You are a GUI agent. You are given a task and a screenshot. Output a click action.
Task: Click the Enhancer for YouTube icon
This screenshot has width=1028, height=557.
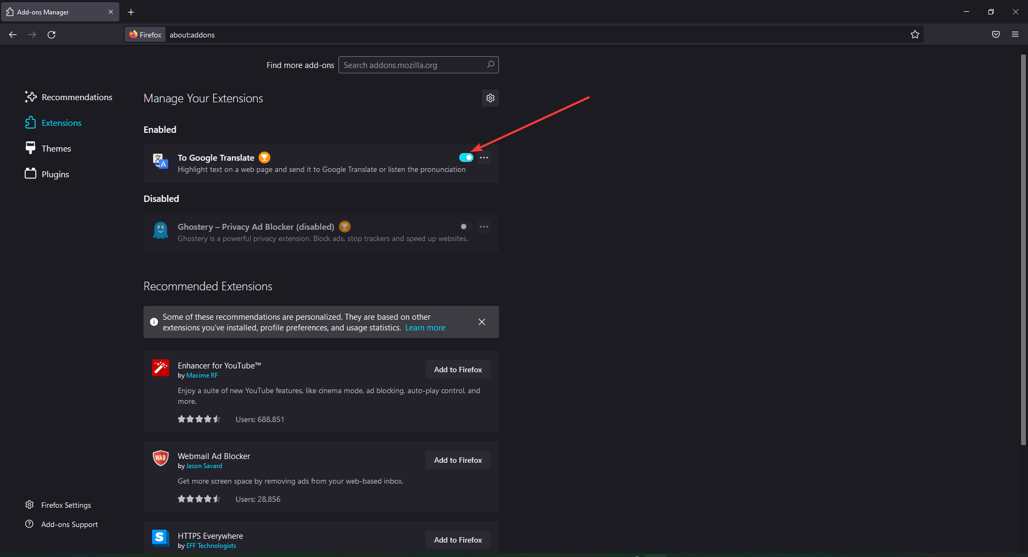point(160,368)
